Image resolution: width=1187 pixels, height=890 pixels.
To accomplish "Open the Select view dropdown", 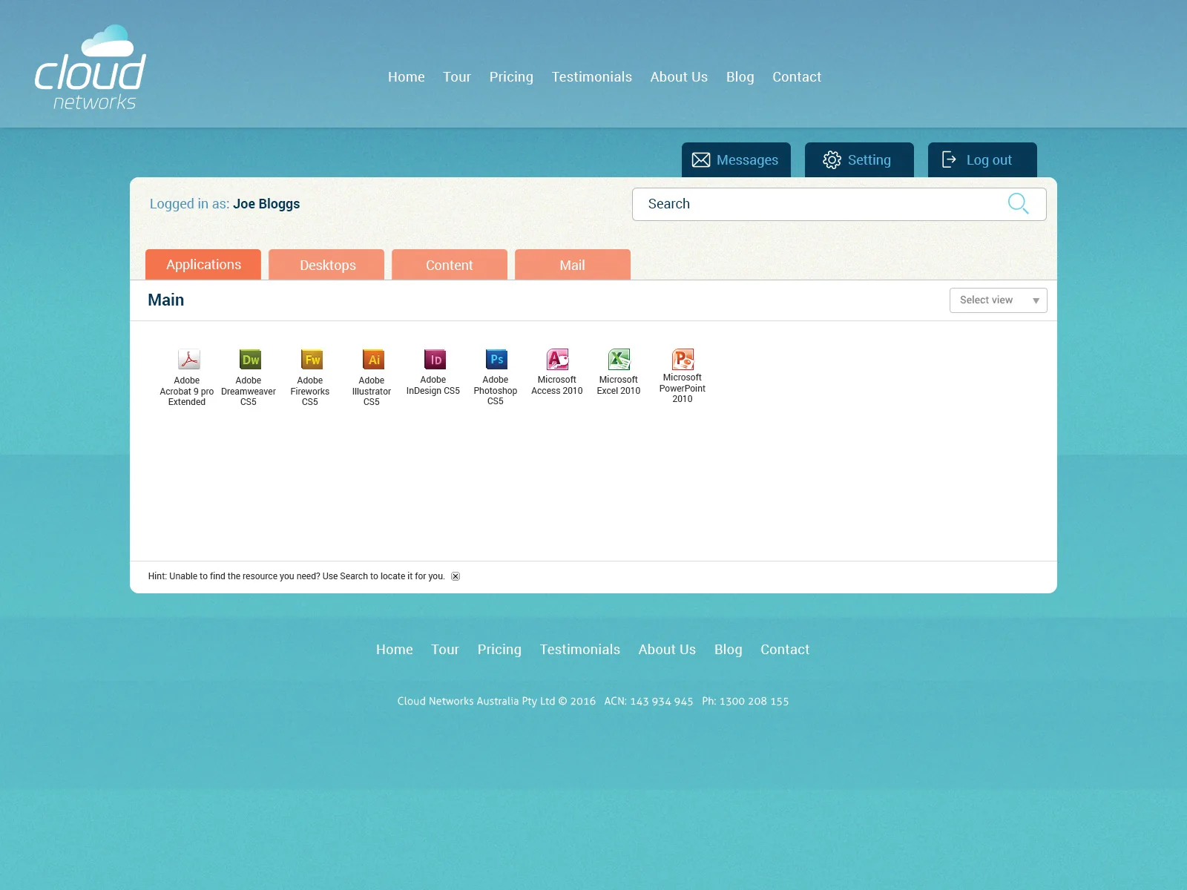I will point(998,300).
